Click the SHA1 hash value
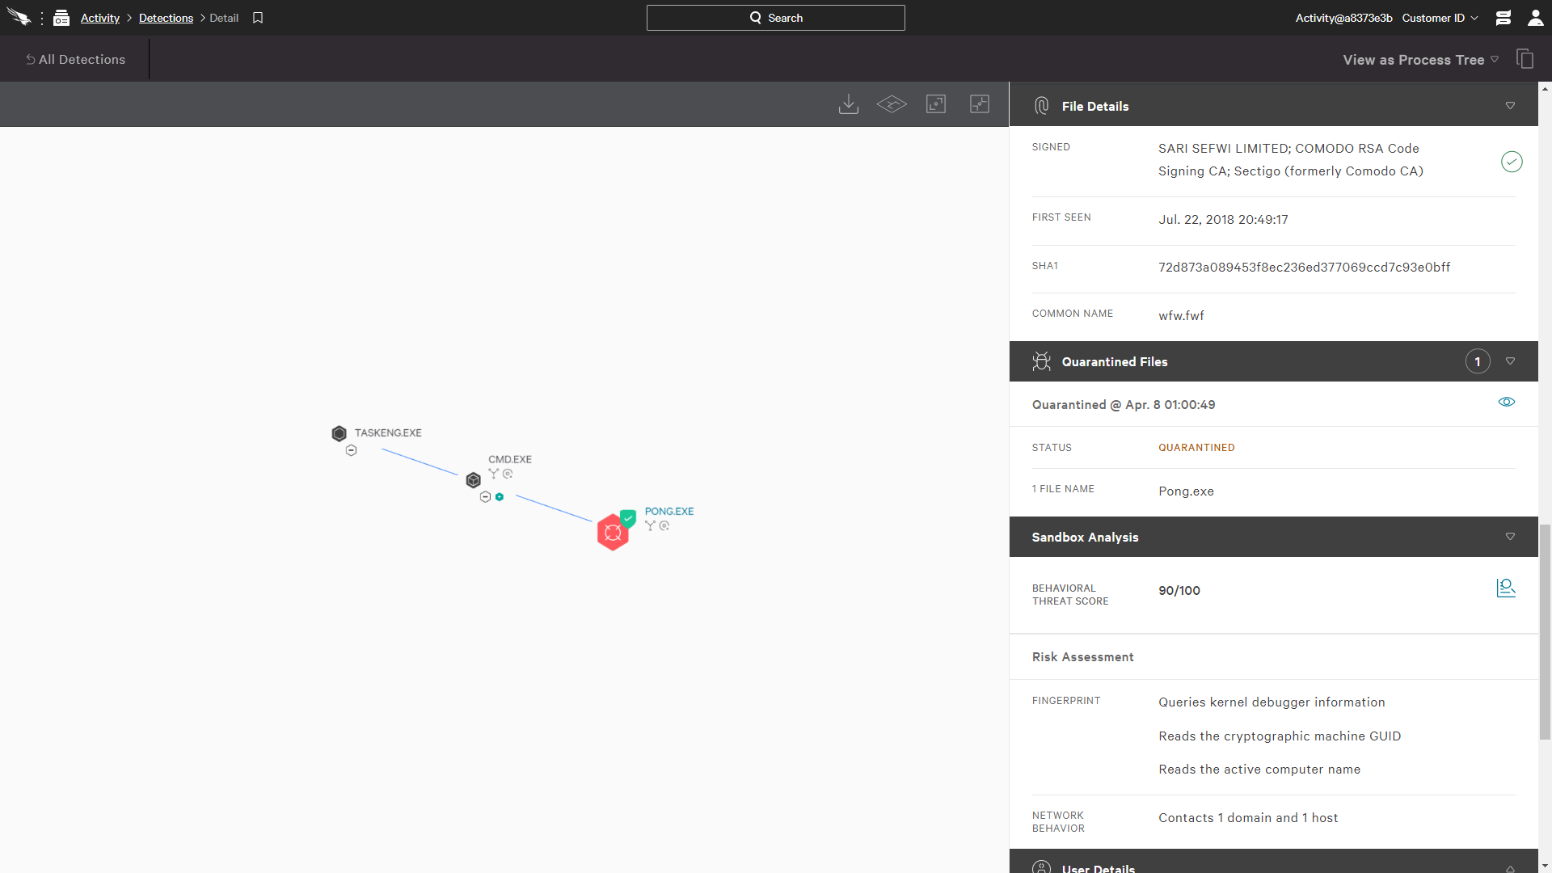This screenshot has width=1552, height=873. click(1304, 268)
